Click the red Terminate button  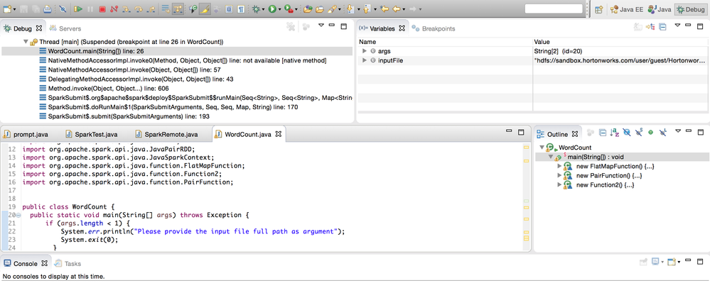[102, 9]
